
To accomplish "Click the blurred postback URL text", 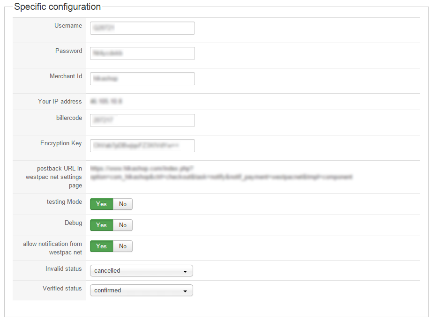I will coord(221,173).
